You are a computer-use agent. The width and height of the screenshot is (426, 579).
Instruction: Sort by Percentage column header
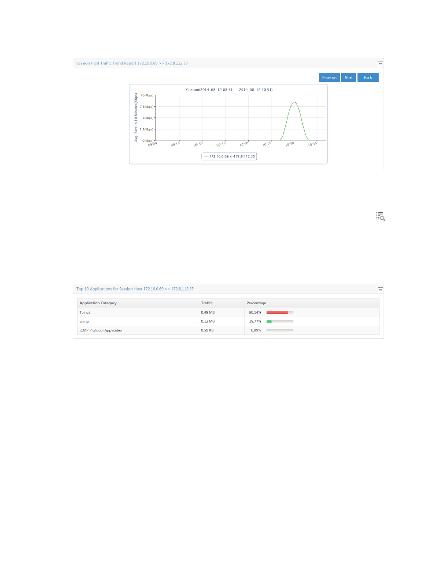pyautogui.click(x=256, y=303)
